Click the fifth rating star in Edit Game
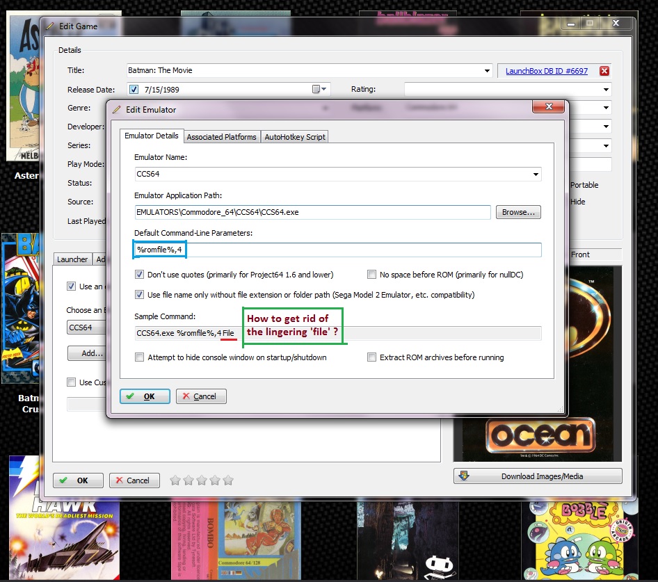658x582 pixels. click(228, 480)
